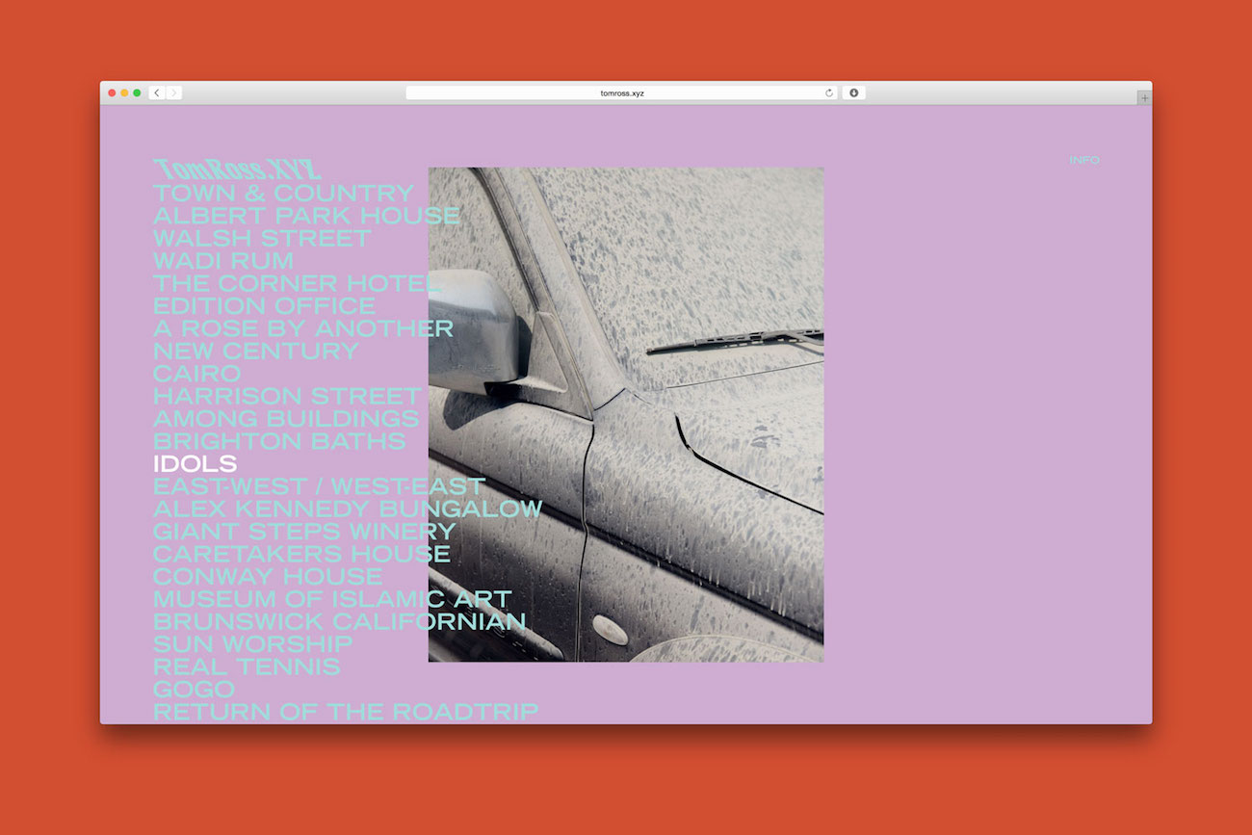The width and height of the screenshot is (1252, 835).
Task: Click the browser back arrow button
Action: (157, 93)
